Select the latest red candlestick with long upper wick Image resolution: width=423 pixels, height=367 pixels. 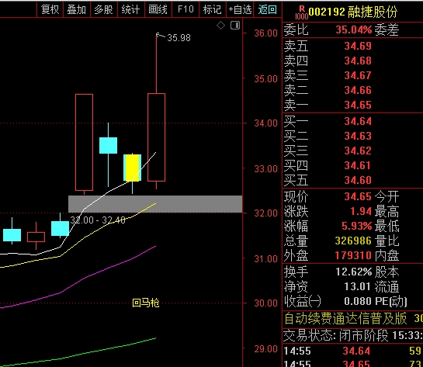[157, 137]
